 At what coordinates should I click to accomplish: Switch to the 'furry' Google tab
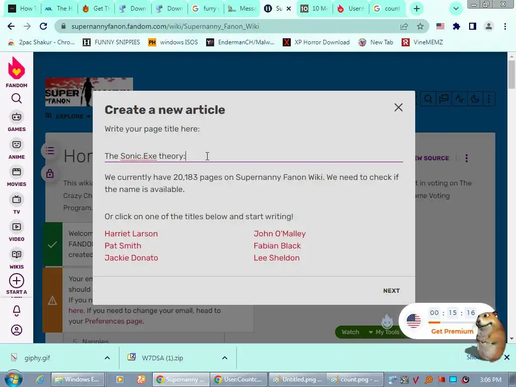(x=206, y=9)
